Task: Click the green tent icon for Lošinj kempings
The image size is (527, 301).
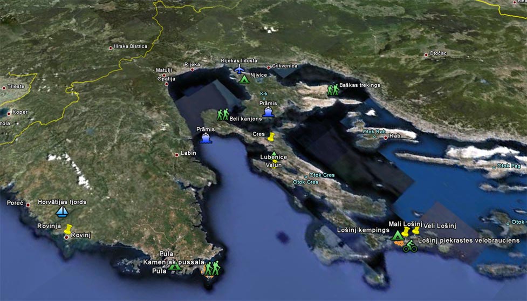Action: coord(397,235)
